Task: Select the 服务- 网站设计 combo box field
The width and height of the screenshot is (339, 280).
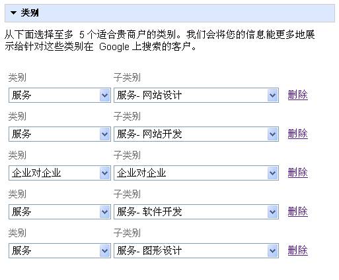Action: (196, 96)
